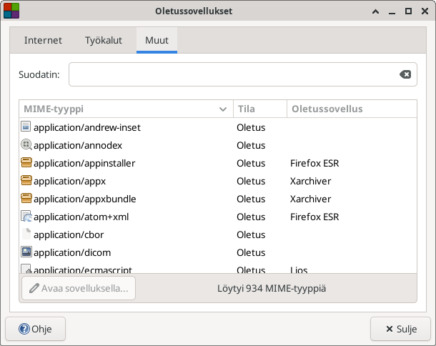Switch to the Internet tab

click(43, 41)
